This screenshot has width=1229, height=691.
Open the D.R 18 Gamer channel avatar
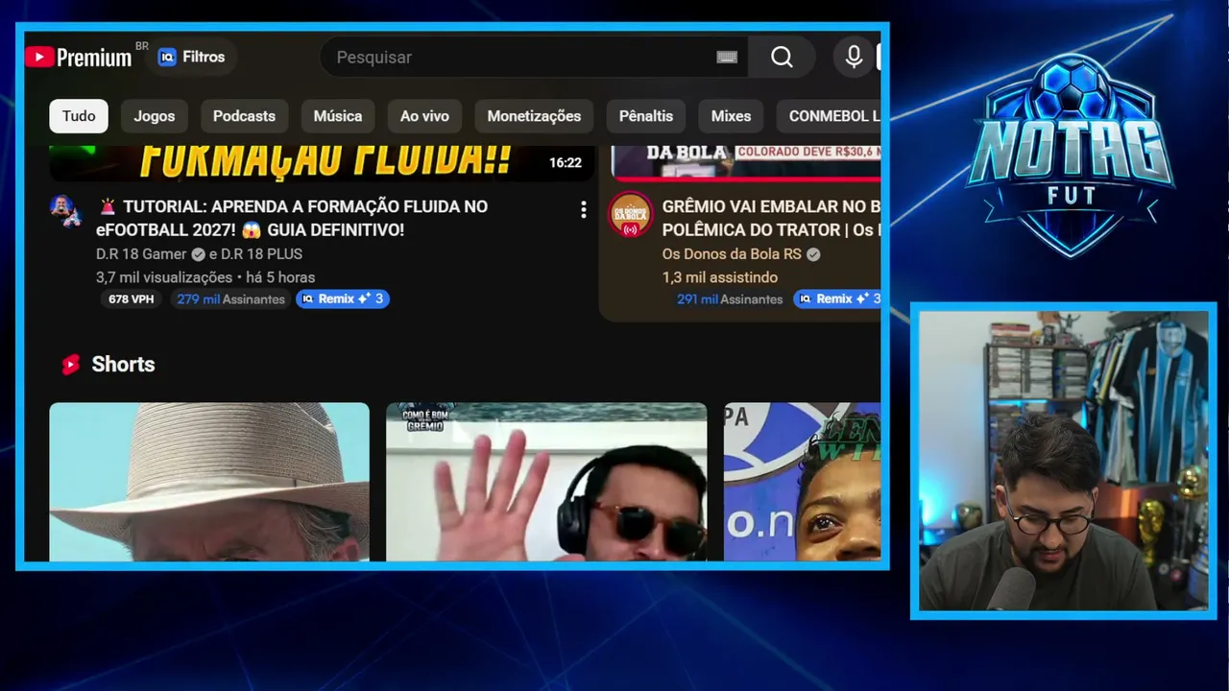pos(66,210)
